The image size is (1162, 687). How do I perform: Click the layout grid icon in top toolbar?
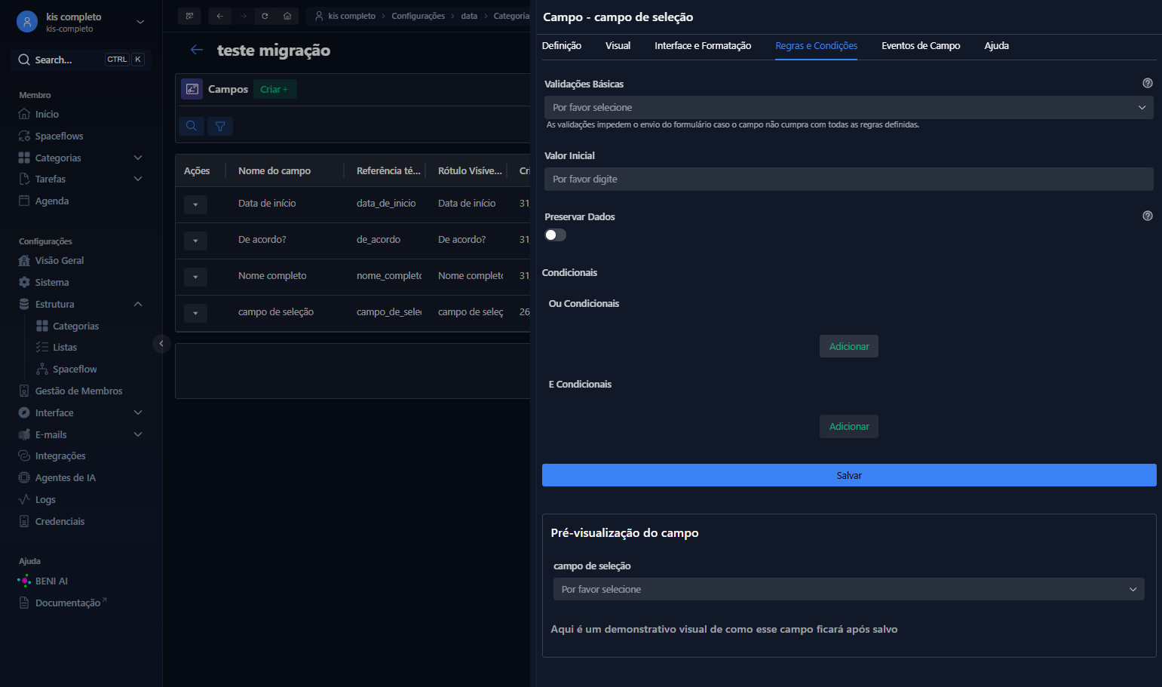(189, 16)
